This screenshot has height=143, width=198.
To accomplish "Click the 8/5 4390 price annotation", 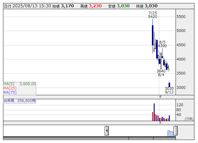I will pyautogui.click(x=162, y=44).
